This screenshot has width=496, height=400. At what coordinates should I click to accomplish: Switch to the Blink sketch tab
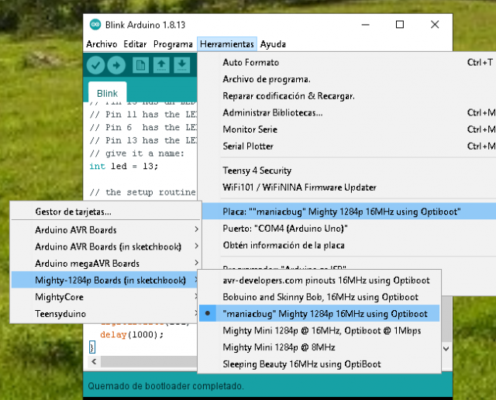click(108, 93)
